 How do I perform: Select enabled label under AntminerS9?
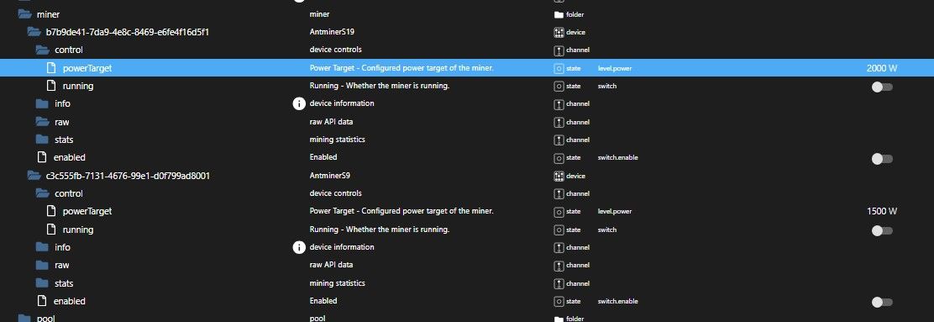(x=70, y=301)
